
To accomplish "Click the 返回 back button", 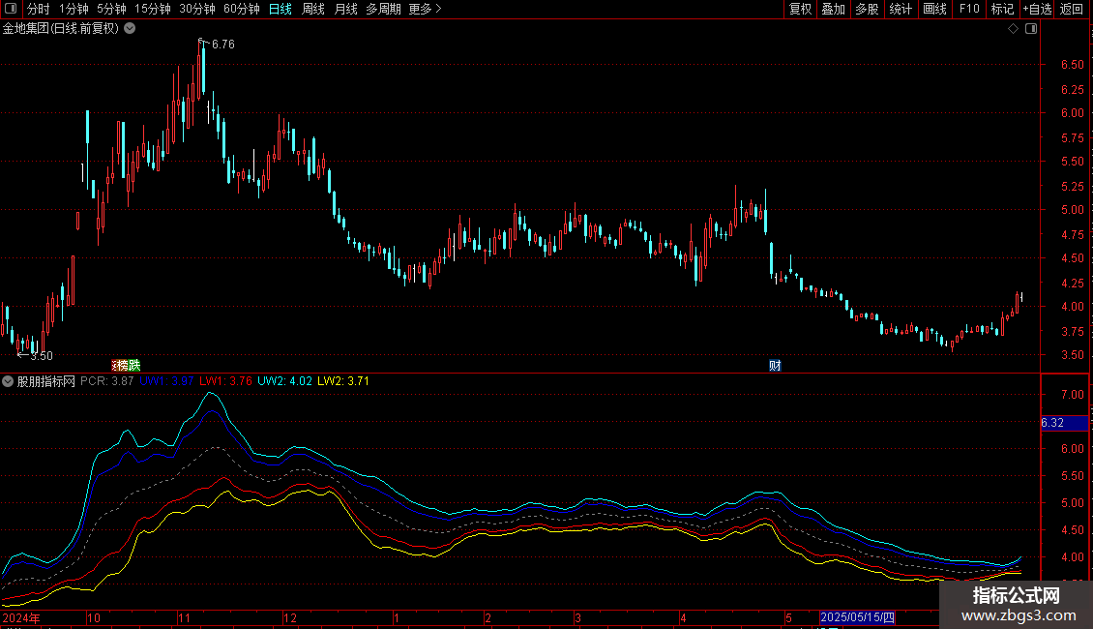I will tap(1072, 9).
